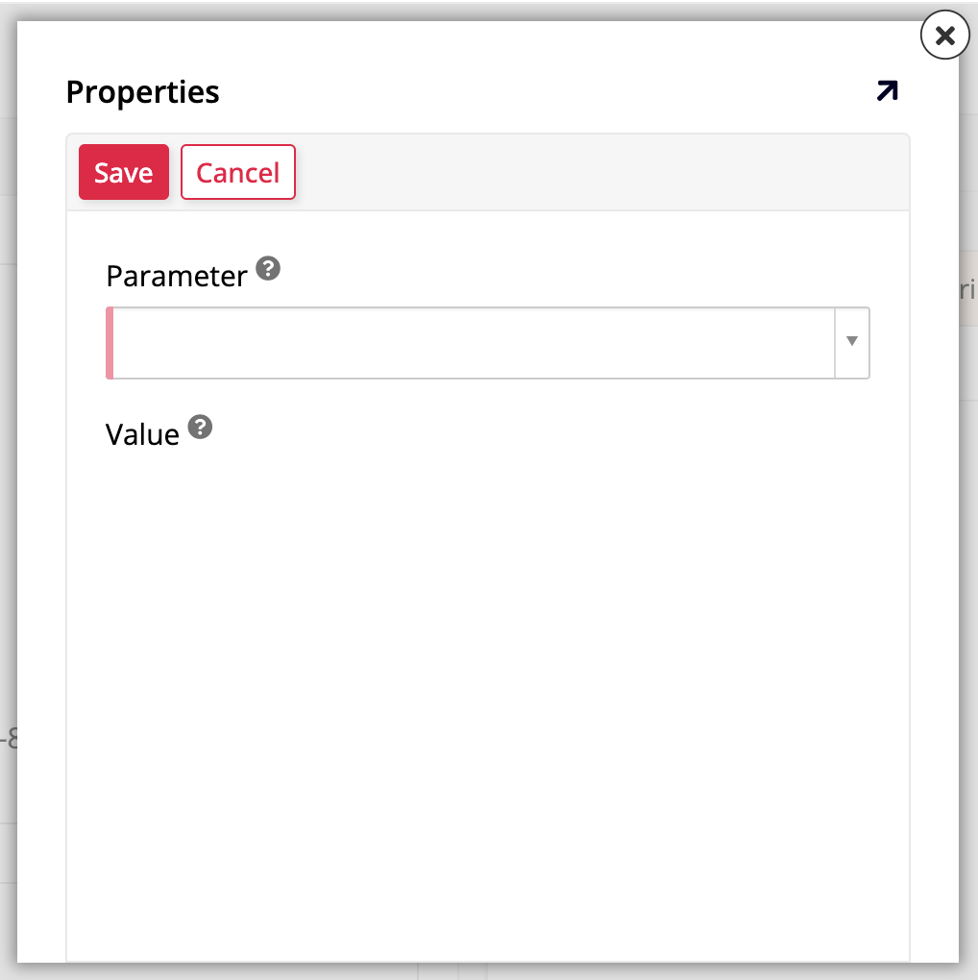This screenshot has height=980, width=978.
Task: Maximize Properties using diagonal arrow
Action: pos(887,91)
